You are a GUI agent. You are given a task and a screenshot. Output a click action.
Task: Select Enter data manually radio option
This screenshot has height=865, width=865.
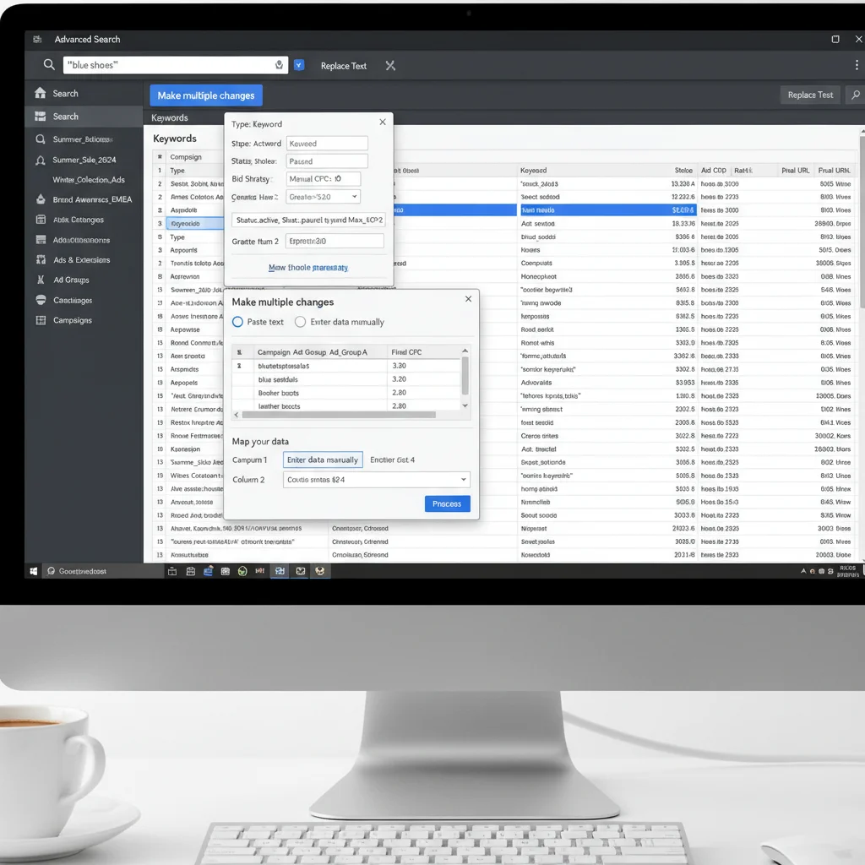pos(300,322)
